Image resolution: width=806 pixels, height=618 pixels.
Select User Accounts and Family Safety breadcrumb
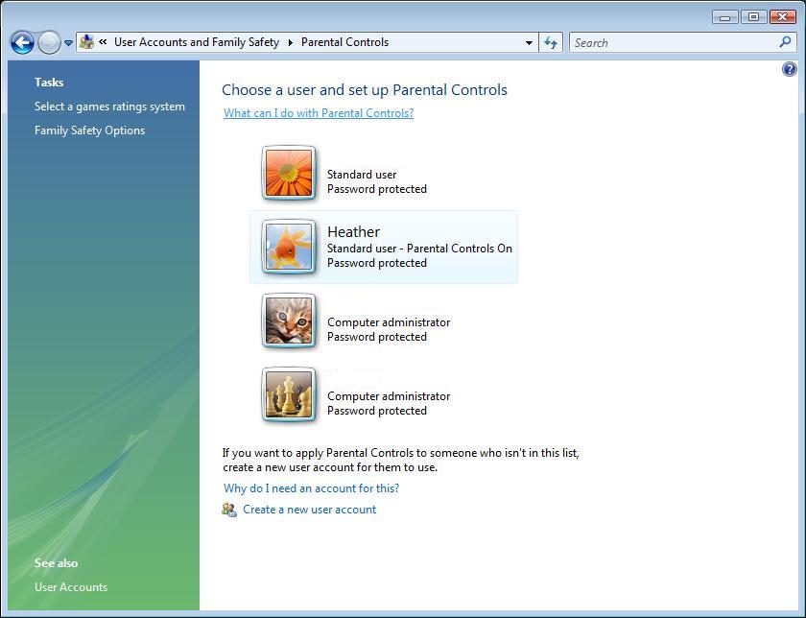coord(197,42)
